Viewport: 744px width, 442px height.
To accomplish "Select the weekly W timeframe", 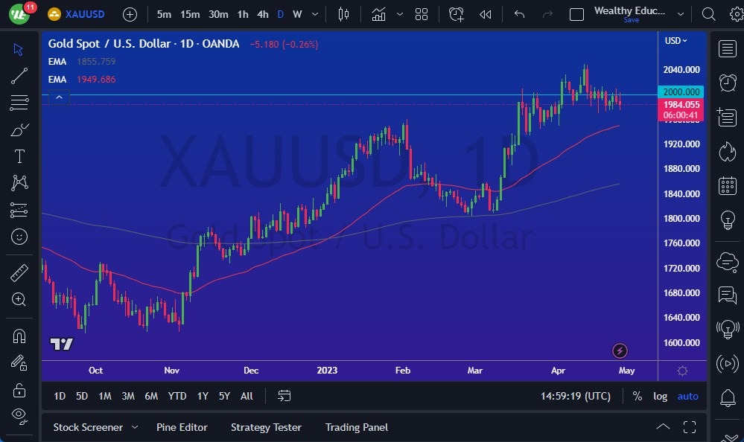I will [x=297, y=14].
